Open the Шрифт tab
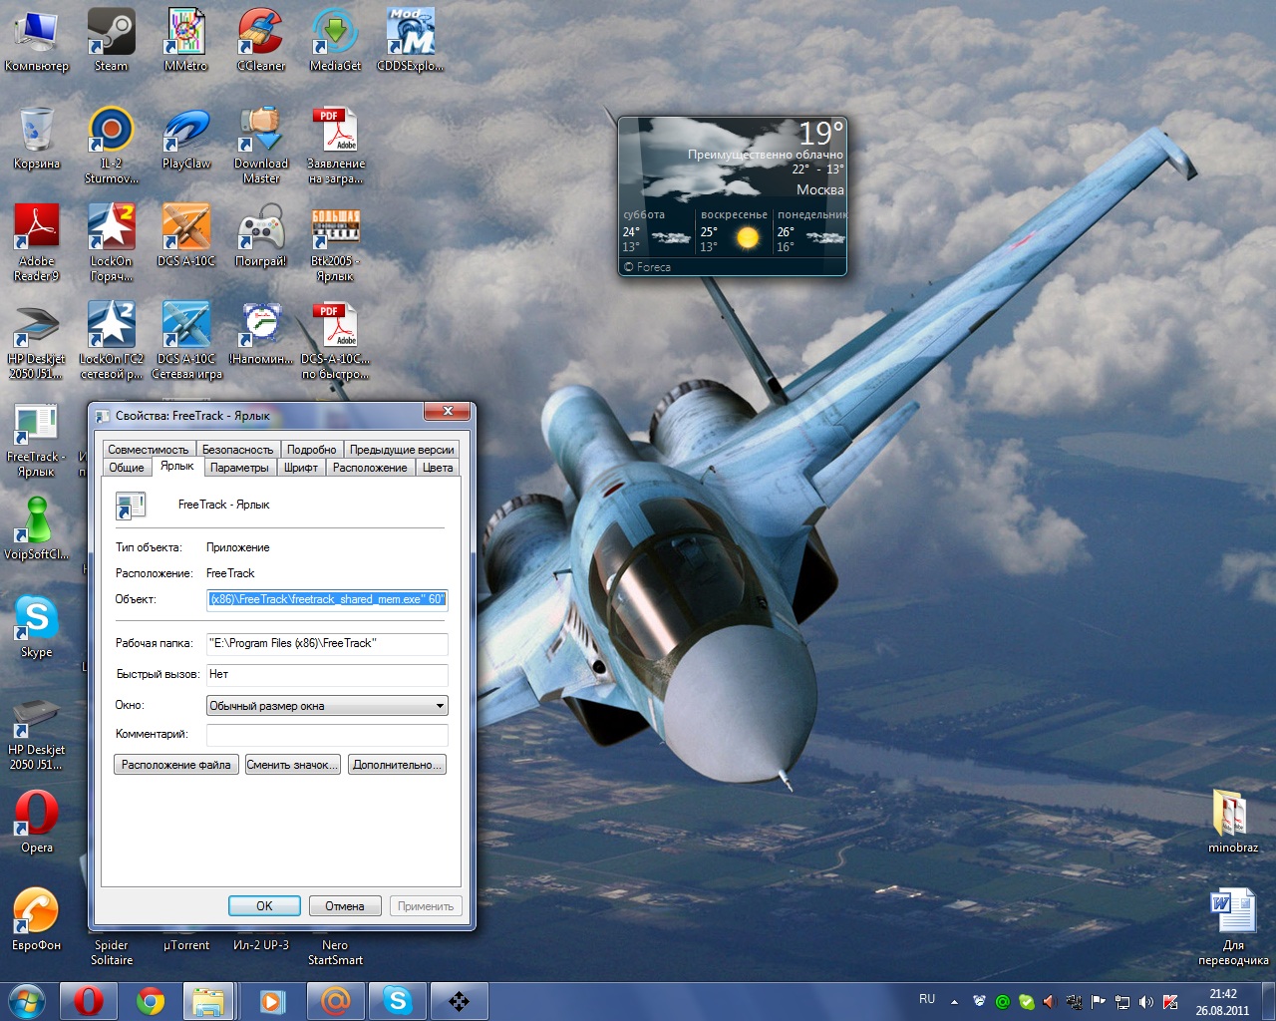Screen dimensions: 1276x1021 click(x=301, y=468)
